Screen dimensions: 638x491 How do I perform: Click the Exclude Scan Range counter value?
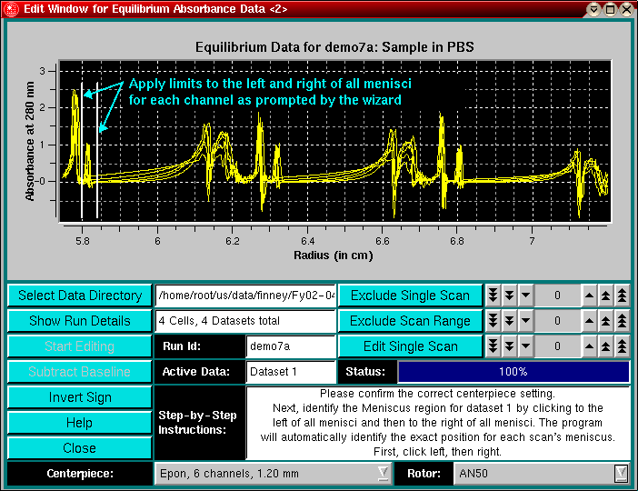coord(556,321)
